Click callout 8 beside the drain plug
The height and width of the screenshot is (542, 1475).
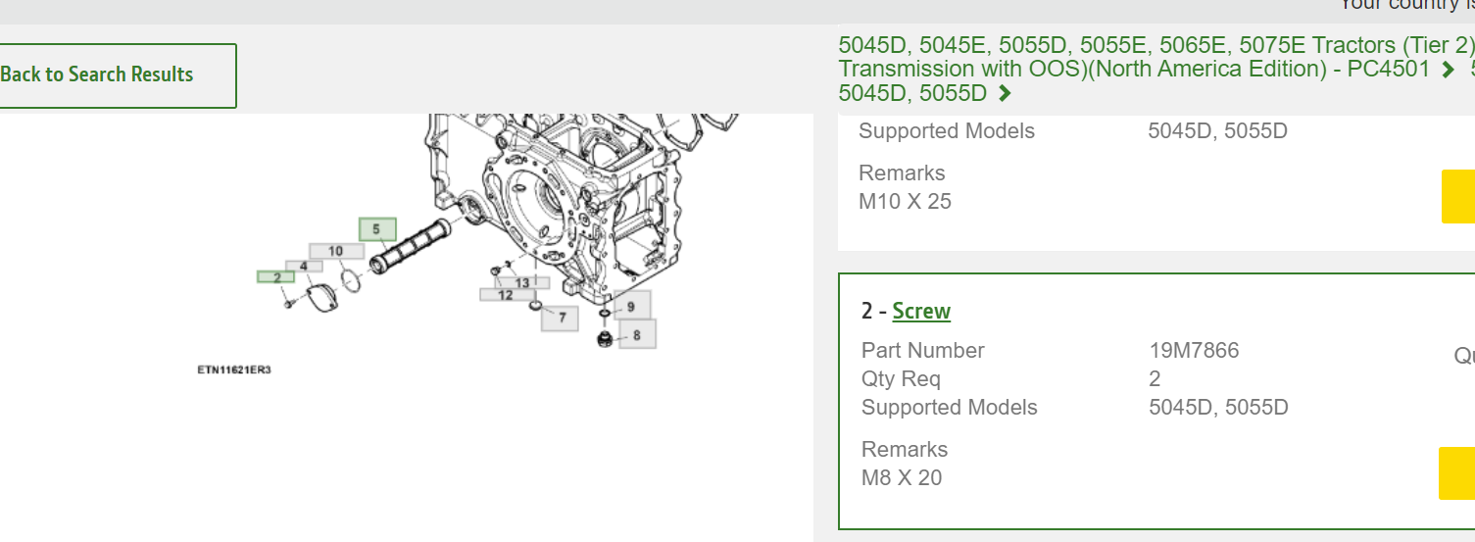click(637, 335)
